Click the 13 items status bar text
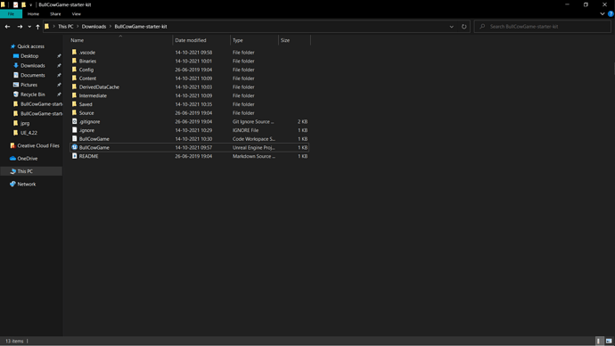This screenshot has height=346, width=615. pos(14,341)
